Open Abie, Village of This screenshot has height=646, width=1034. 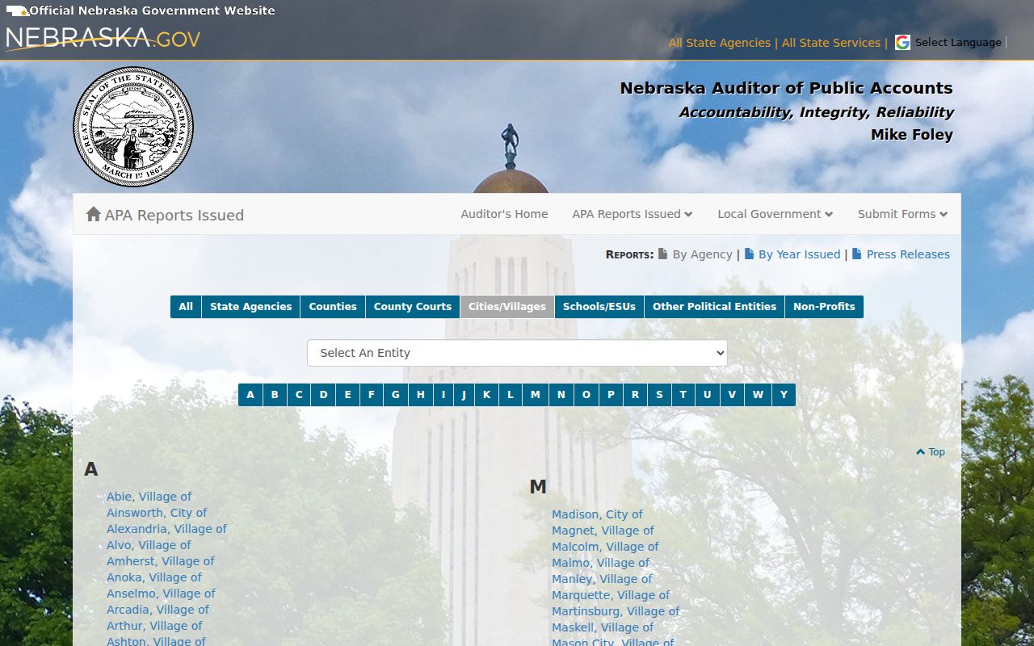(149, 497)
